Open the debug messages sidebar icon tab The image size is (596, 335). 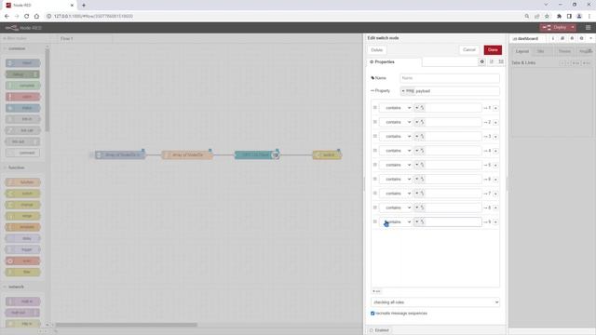(572, 38)
